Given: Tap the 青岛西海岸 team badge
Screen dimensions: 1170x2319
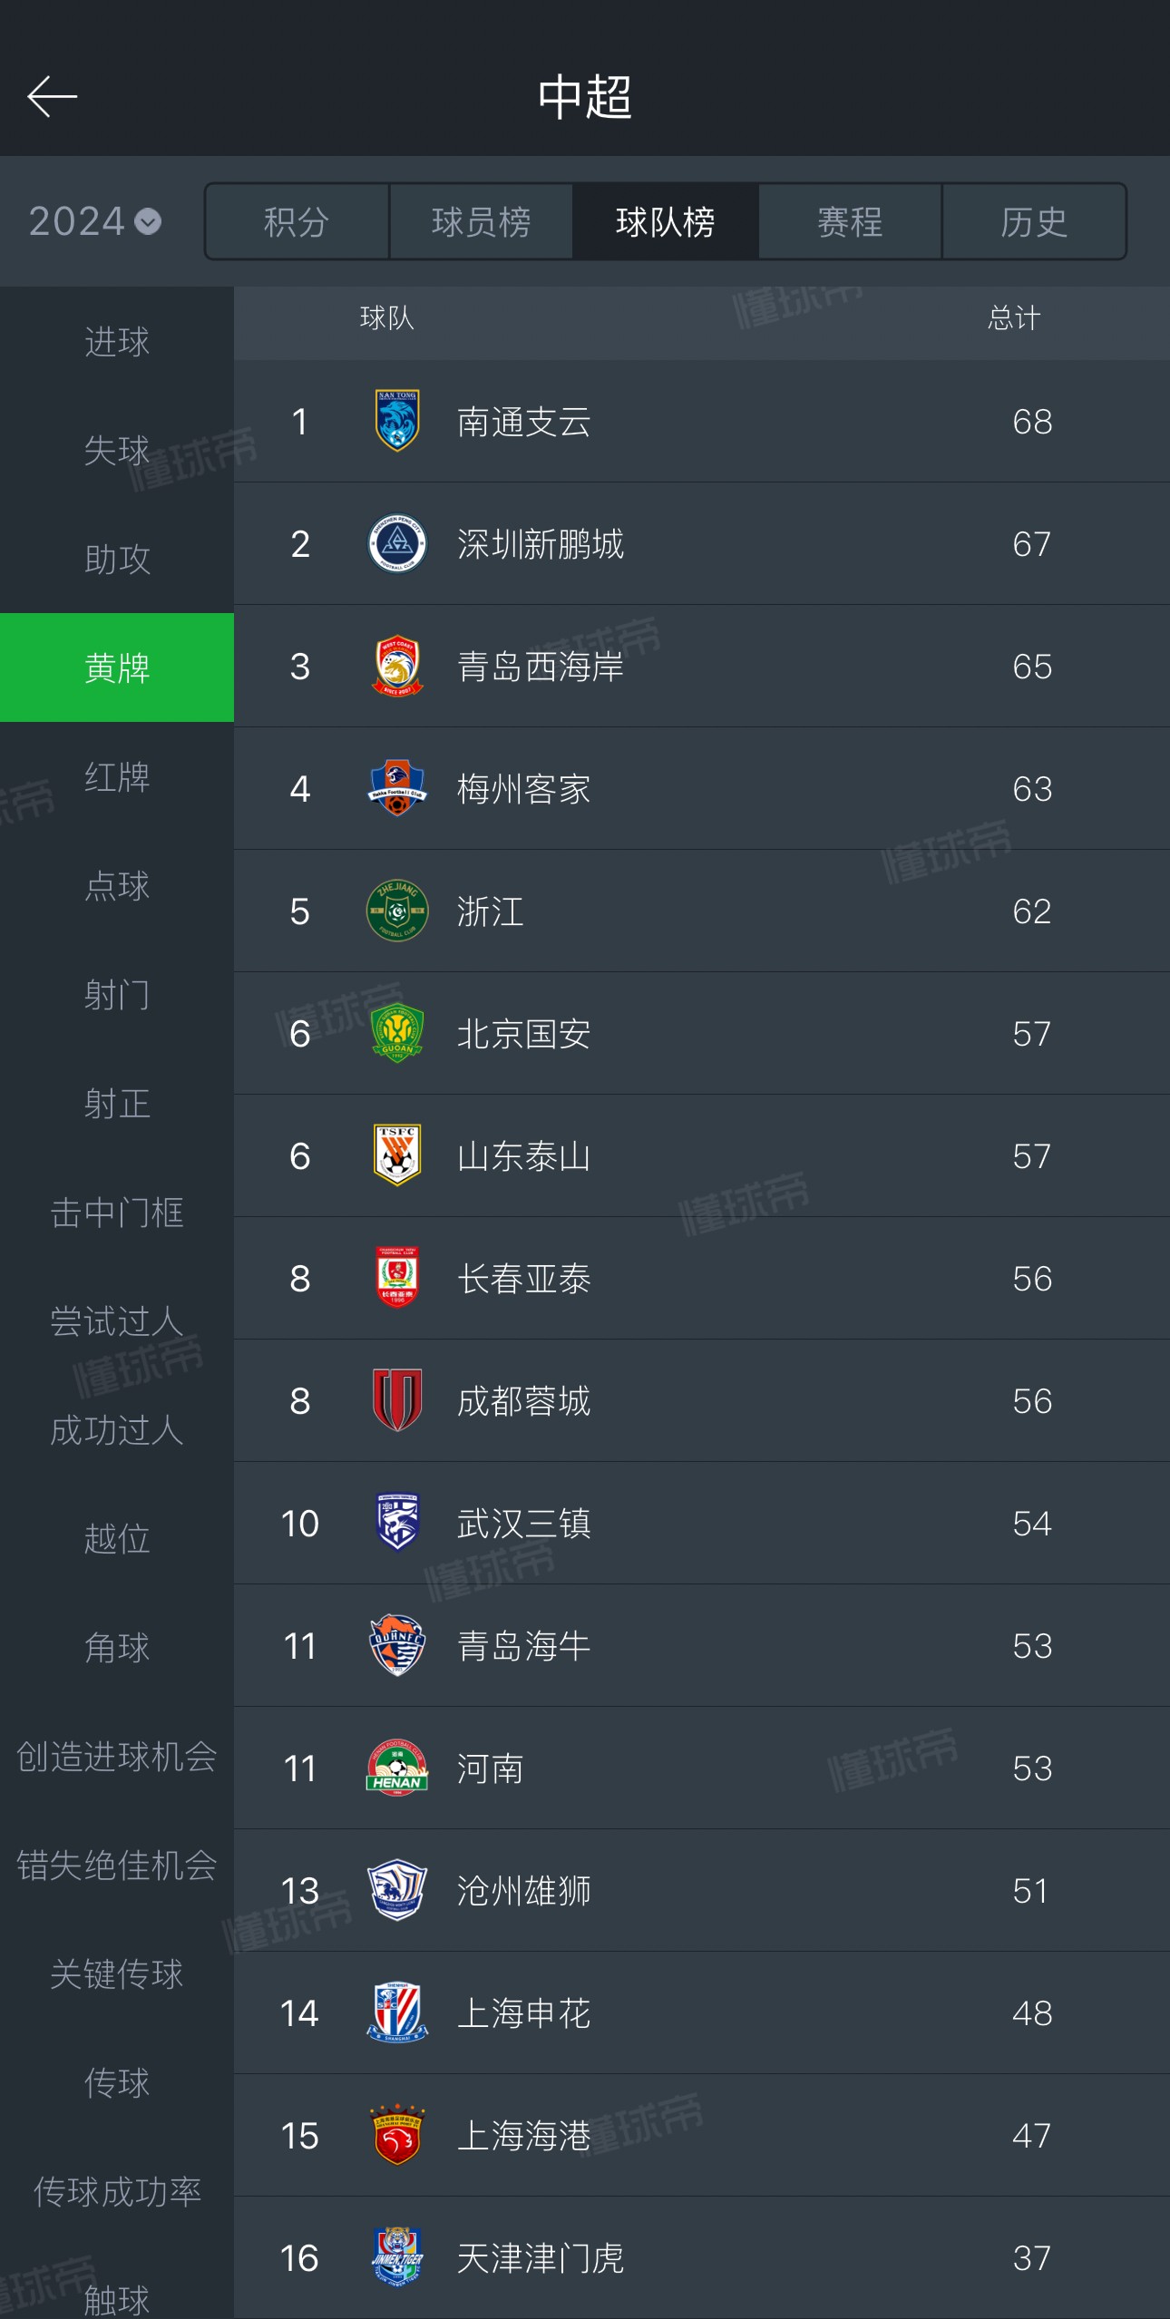Looking at the screenshot, I should click(396, 666).
